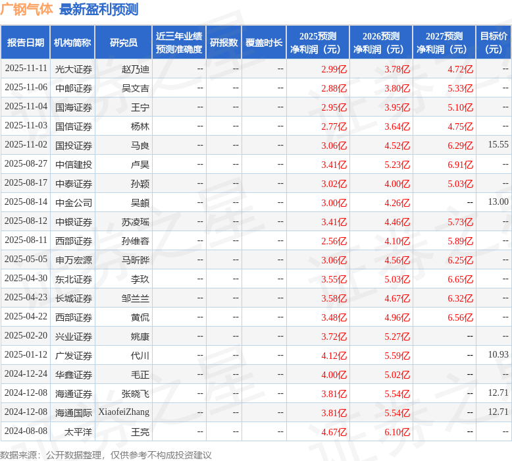Click 2.77亿 in the 国信证券 row
The height and width of the screenshot is (461, 512).
[334, 126]
